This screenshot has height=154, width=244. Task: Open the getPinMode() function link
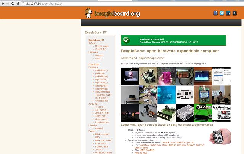click(101, 77)
